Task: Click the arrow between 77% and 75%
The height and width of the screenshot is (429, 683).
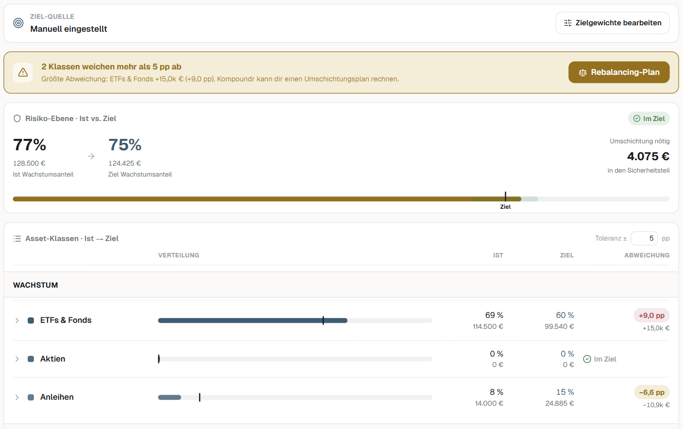Action: click(x=91, y=156)
